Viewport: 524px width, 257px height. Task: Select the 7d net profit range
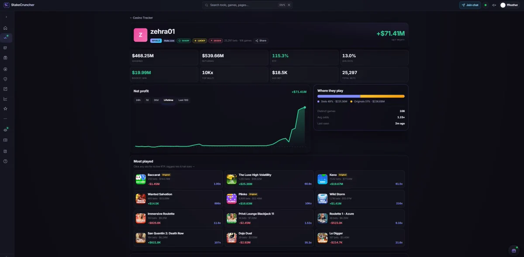pos(147,100)
